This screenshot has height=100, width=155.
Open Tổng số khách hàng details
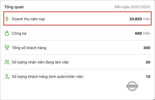pyautogui.click(x=29, y=48)
